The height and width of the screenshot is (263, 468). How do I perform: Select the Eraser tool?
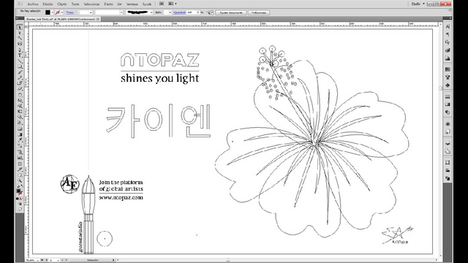coord(20,89)
